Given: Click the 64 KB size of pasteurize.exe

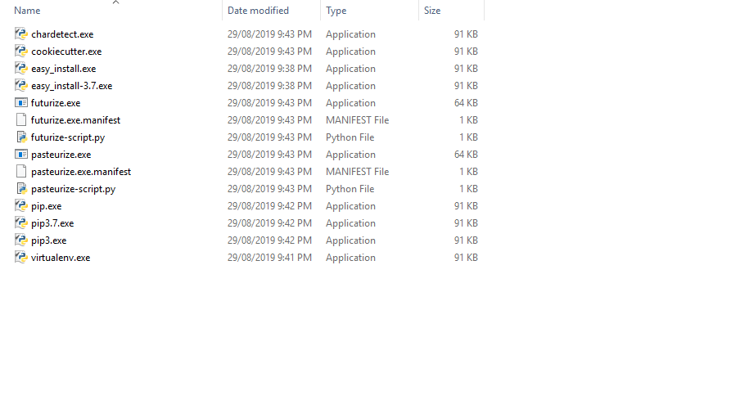Looking at the screenshot, I should pos(466,155).
